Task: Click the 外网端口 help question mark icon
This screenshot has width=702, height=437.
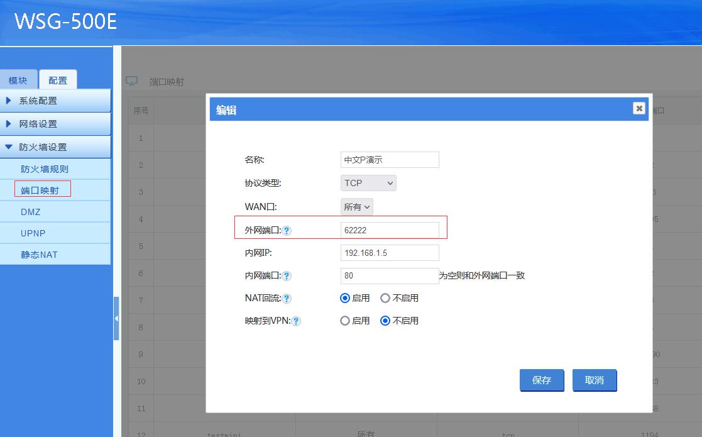Action: tap(287, 230)
